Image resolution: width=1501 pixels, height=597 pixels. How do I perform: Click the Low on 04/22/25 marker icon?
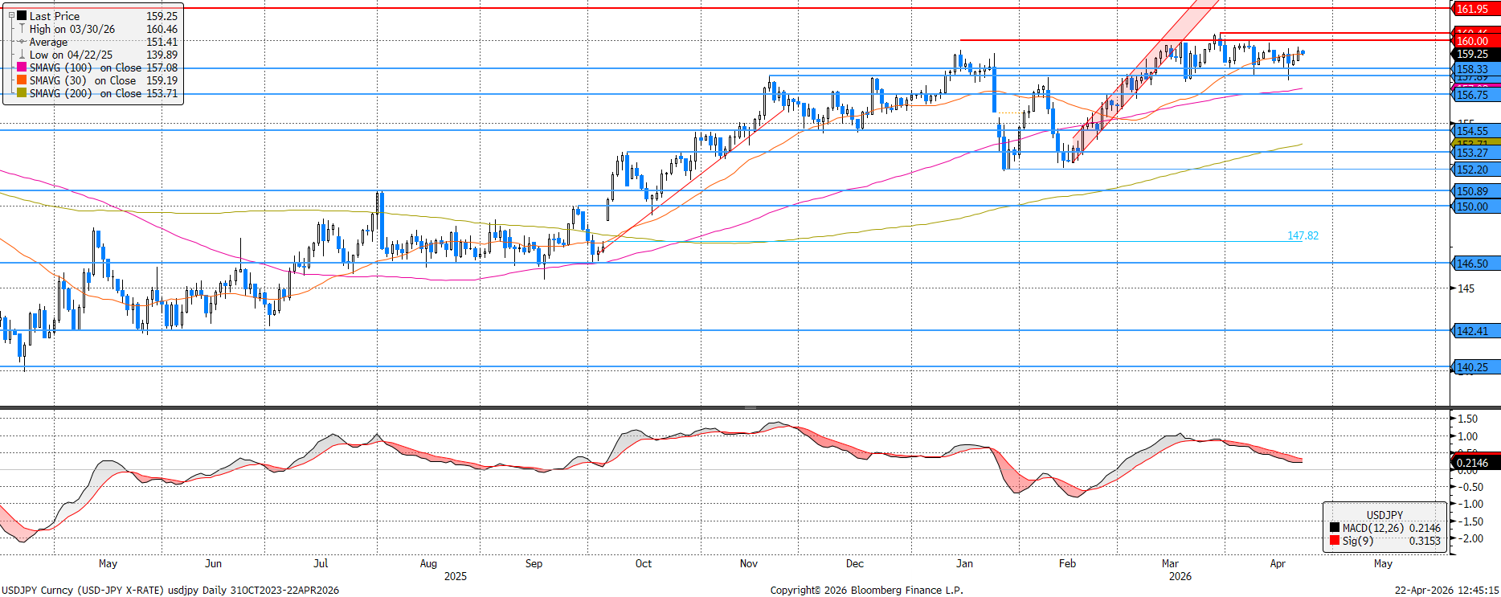point(22,55)
